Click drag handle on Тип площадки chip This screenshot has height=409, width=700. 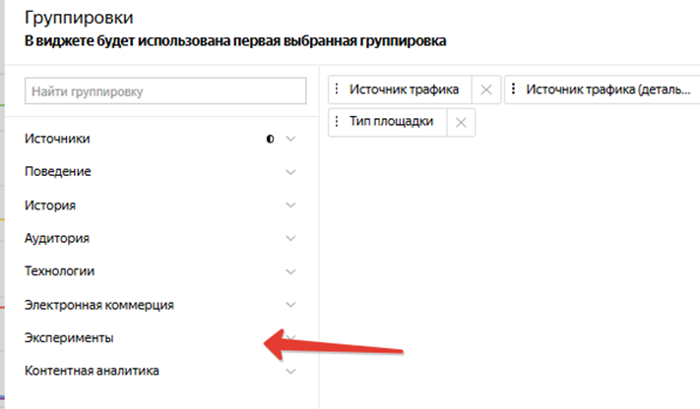pos(339,122)
